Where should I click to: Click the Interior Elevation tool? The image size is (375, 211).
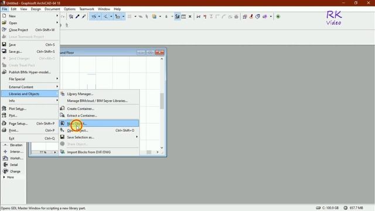click(x=13, y=152)
